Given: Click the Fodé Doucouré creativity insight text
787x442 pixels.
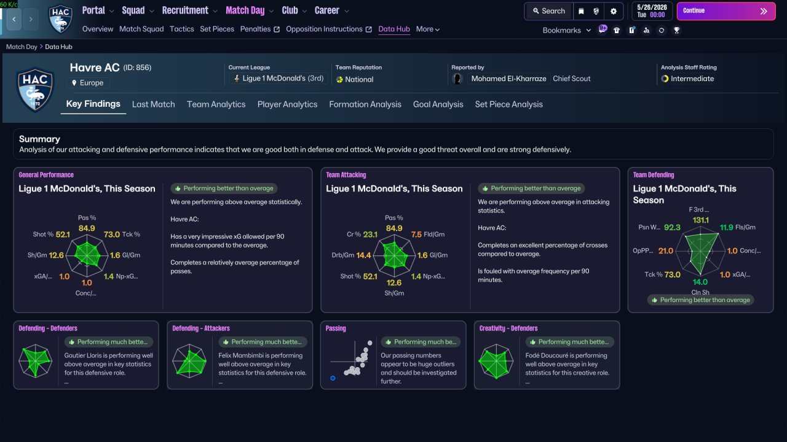Looking at the screenshot, I should [569, 364].
